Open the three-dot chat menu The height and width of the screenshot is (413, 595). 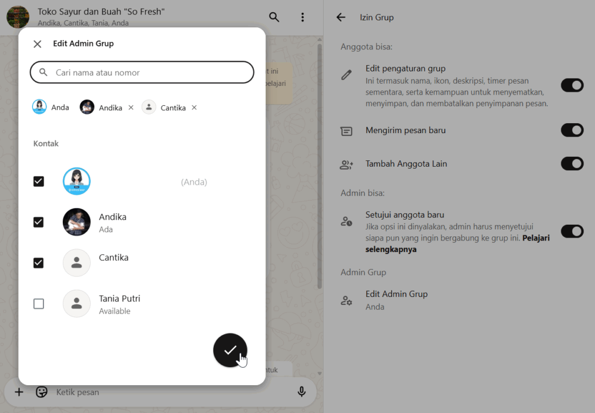tap(302, 17)
